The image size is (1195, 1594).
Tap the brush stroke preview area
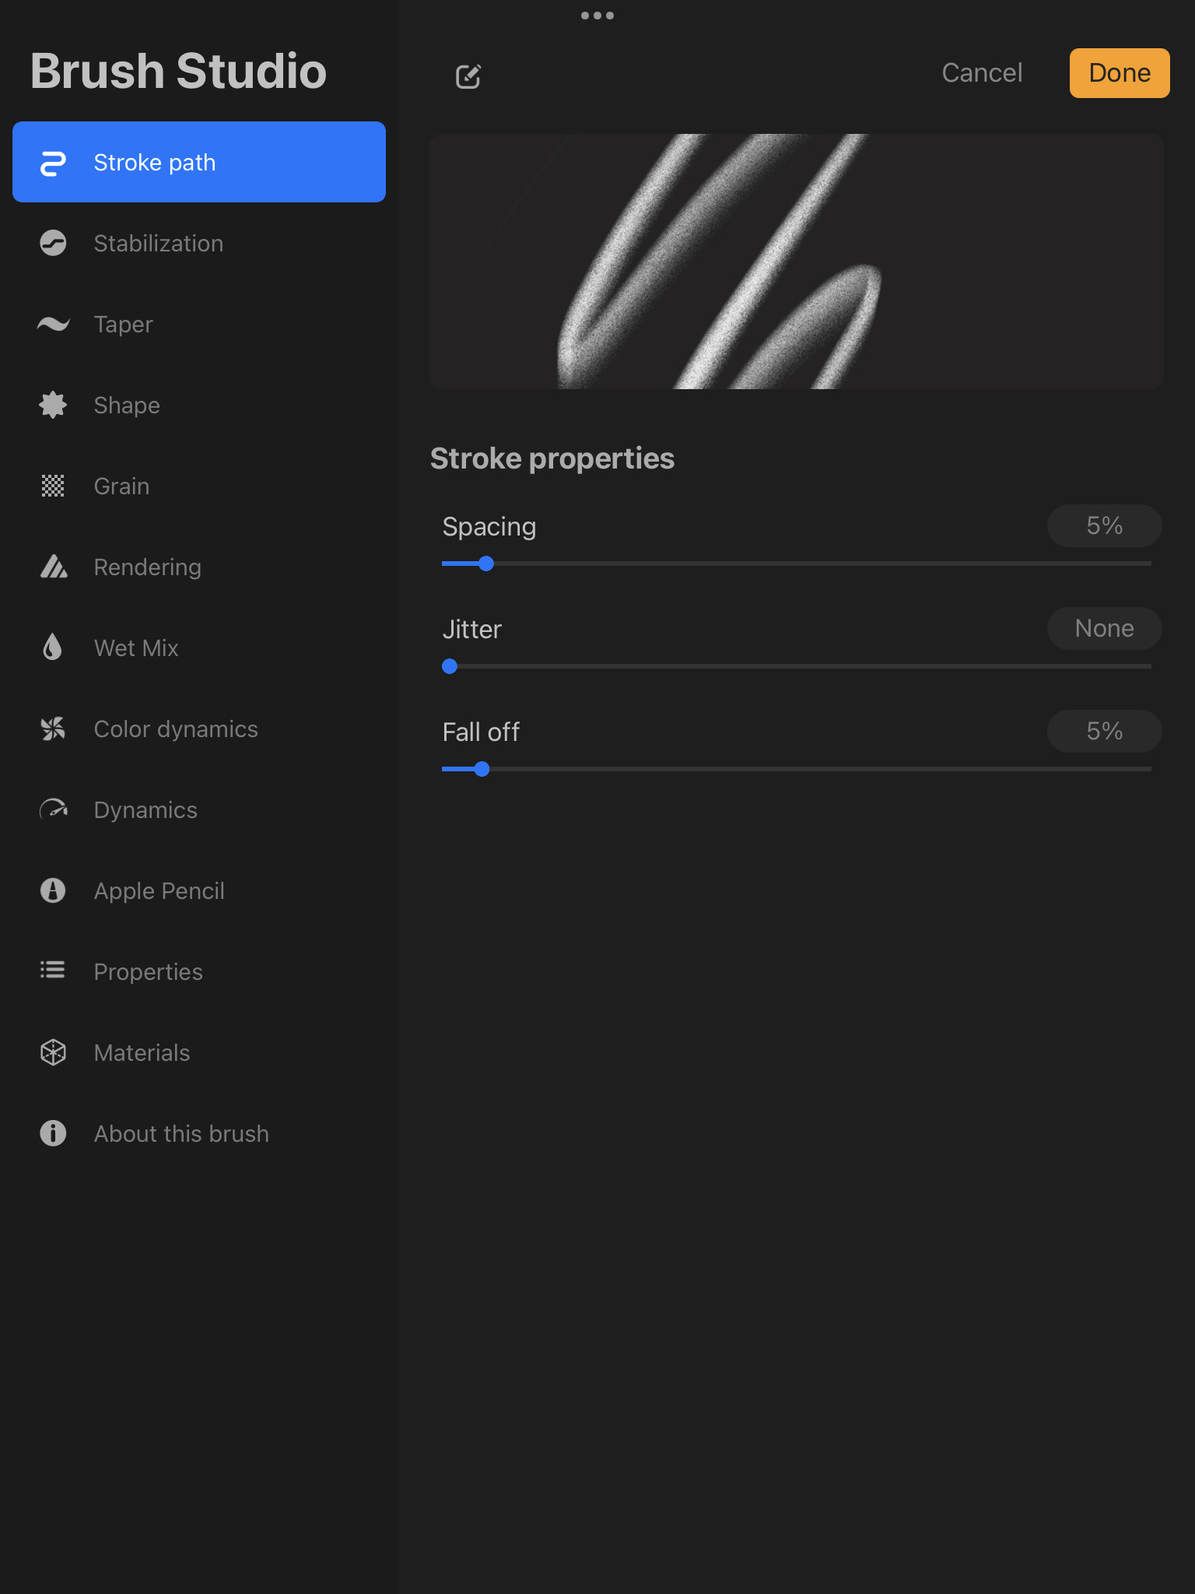(796, 262)
